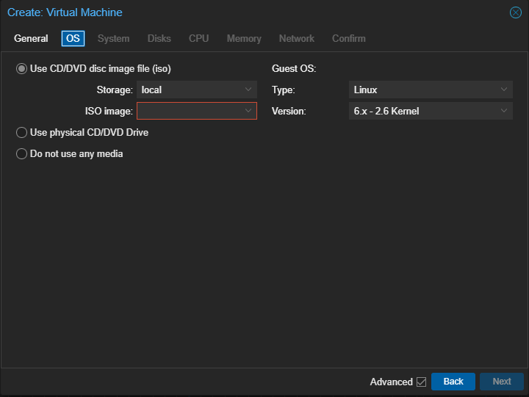This screenshot has height=397, width=529.
Task: Click the Guest OS: heading text
Action: click(294, 69)
